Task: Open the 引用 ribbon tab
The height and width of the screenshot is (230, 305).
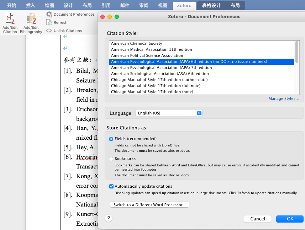Action: point(106,5)
